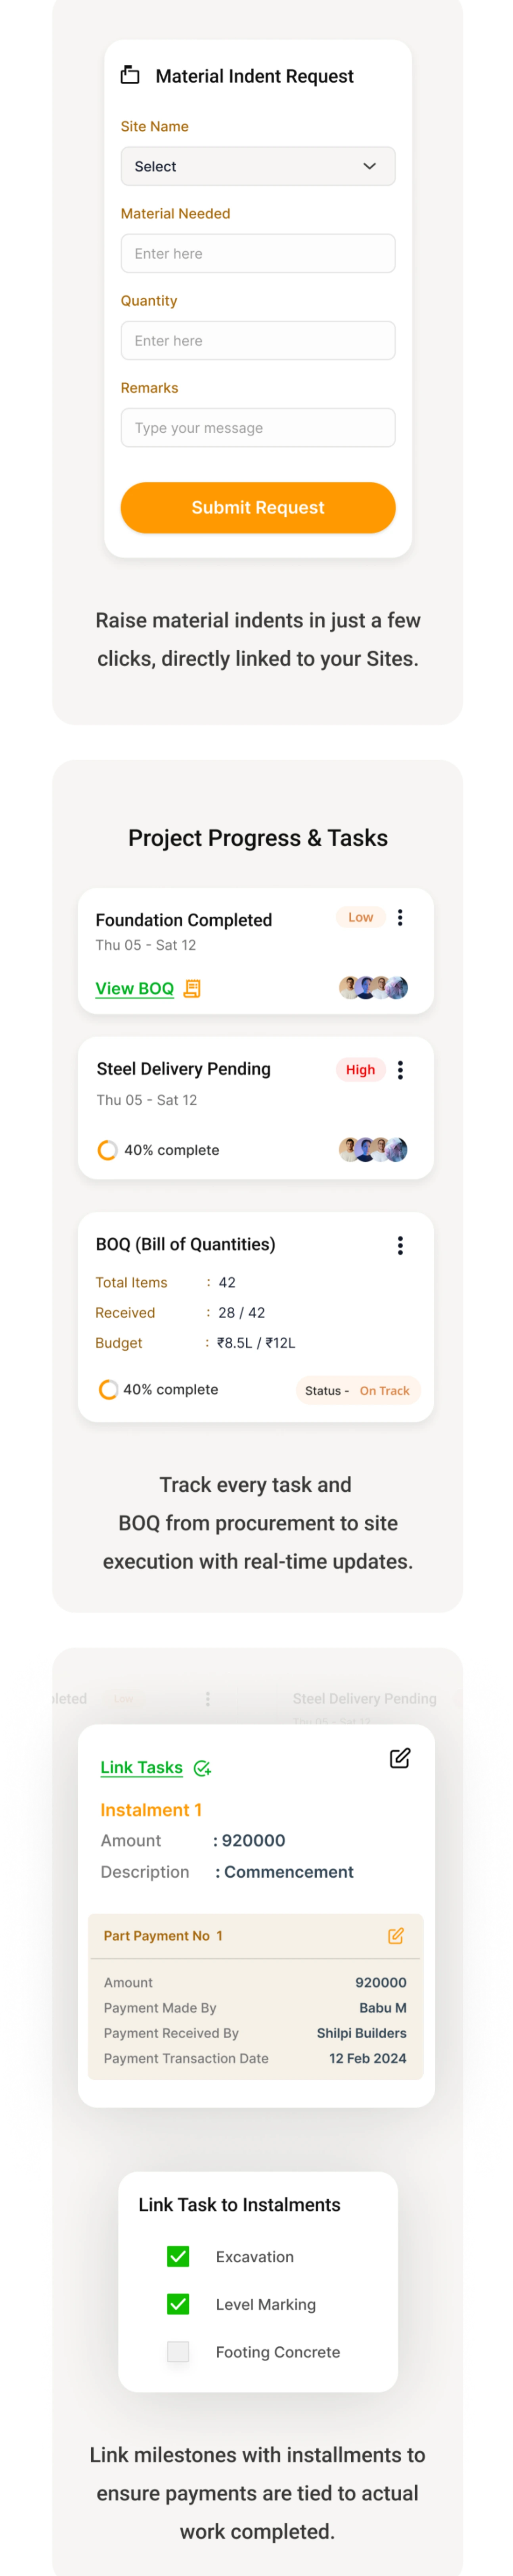Open the BOQ card three-dot menu
This screenshot has height=2576, width=513.
coord(400,1245)
